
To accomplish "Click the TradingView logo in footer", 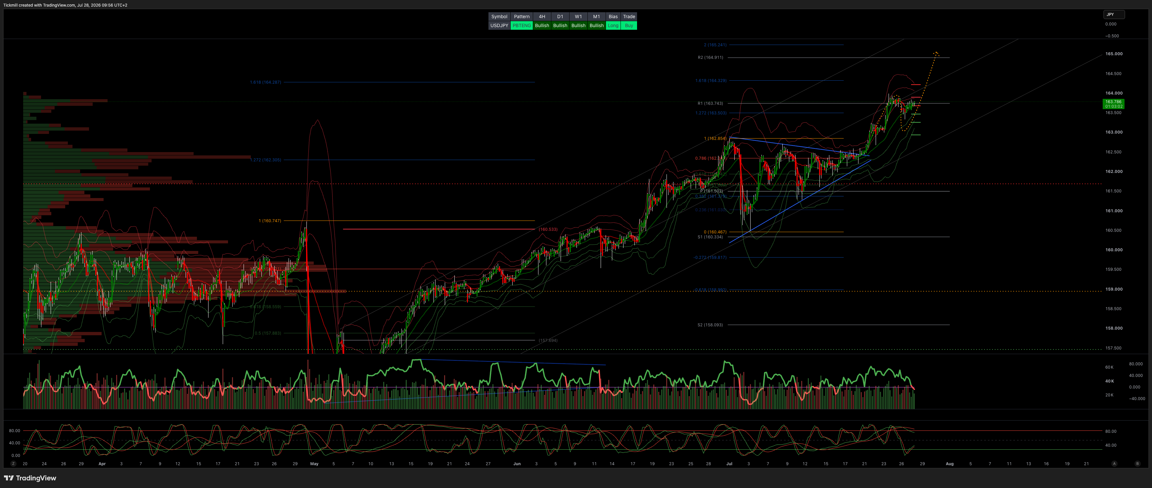I will (x=30, y=478).
